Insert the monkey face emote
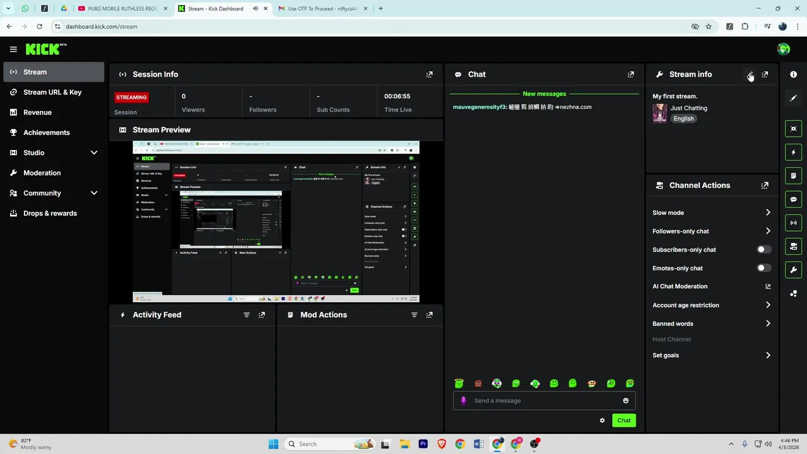The height and width of the screenshot is (454, 807). coord(591,383)
